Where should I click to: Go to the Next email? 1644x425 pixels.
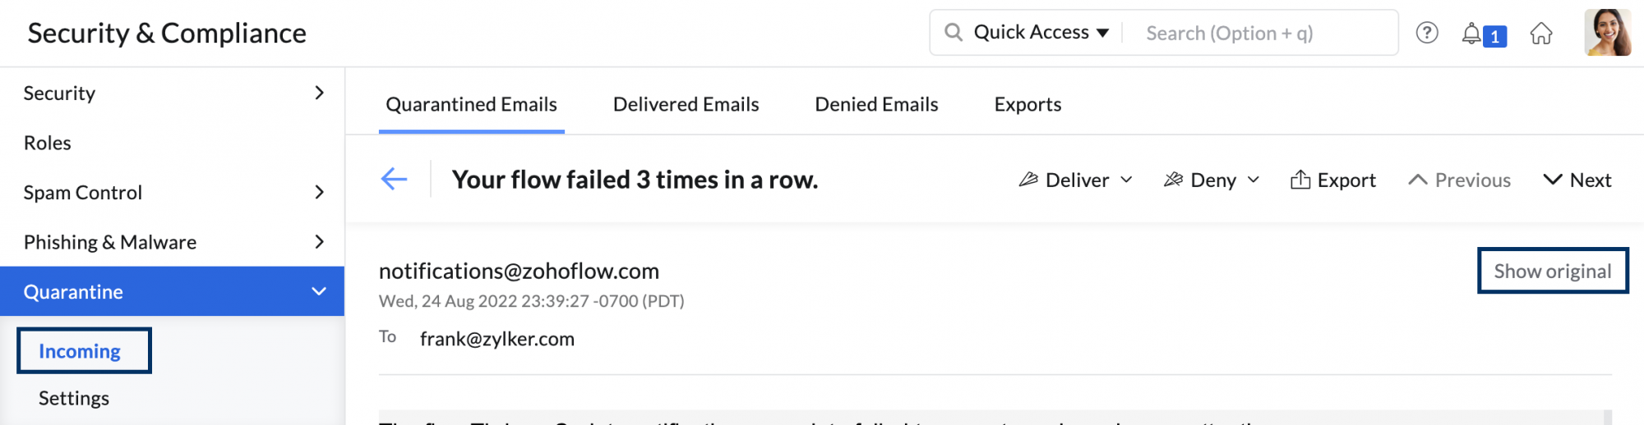tap(1577, 180)
